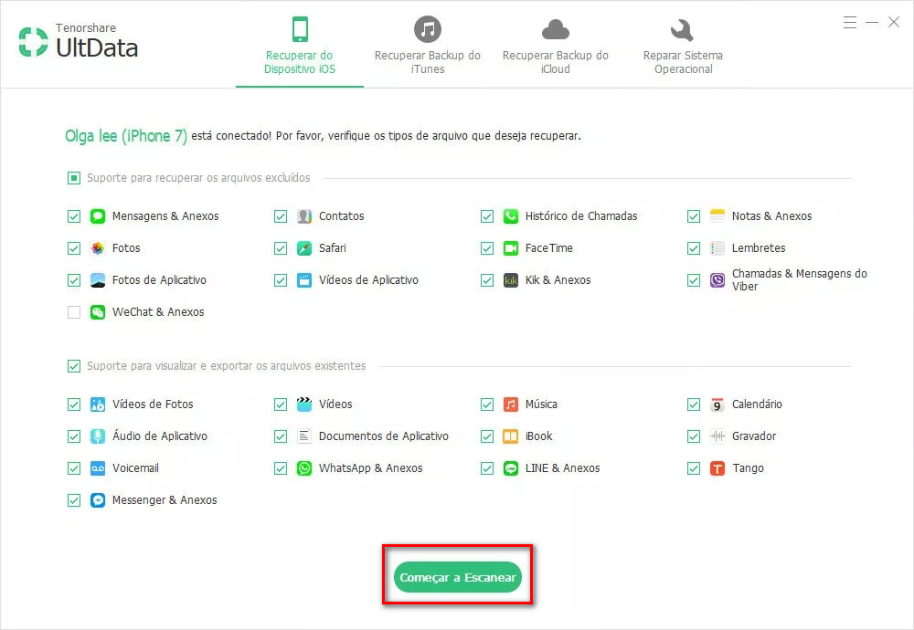Click the WeChat app icon
Screen dimensions: 914x630
[x=98, y=312]
